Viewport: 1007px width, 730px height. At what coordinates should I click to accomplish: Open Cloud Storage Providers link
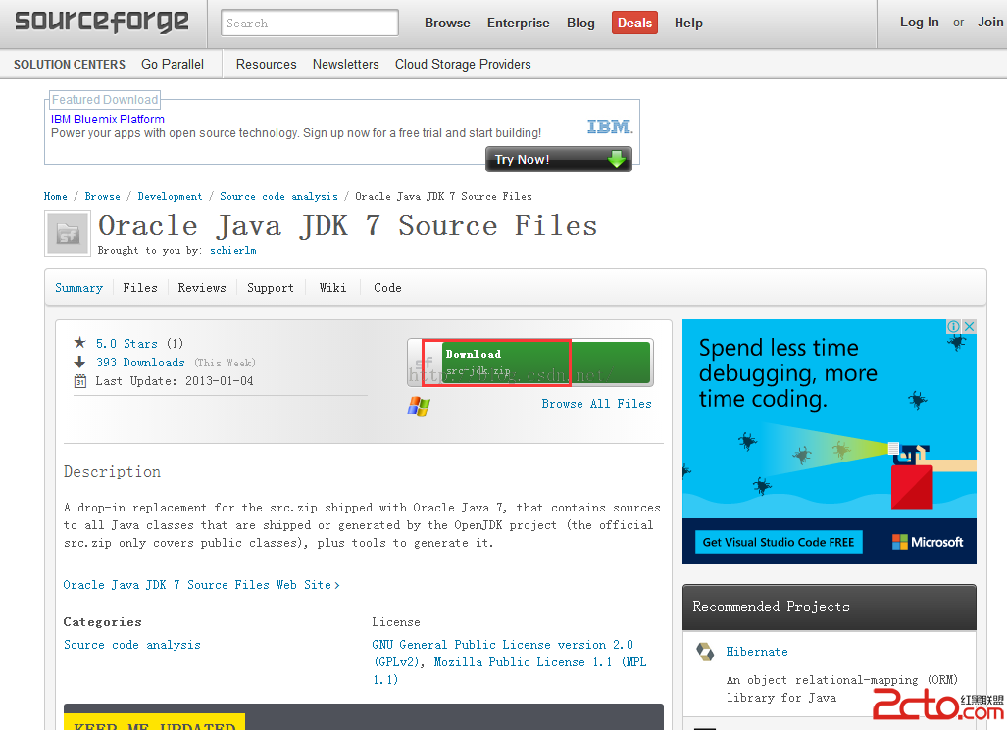point(463,65)
